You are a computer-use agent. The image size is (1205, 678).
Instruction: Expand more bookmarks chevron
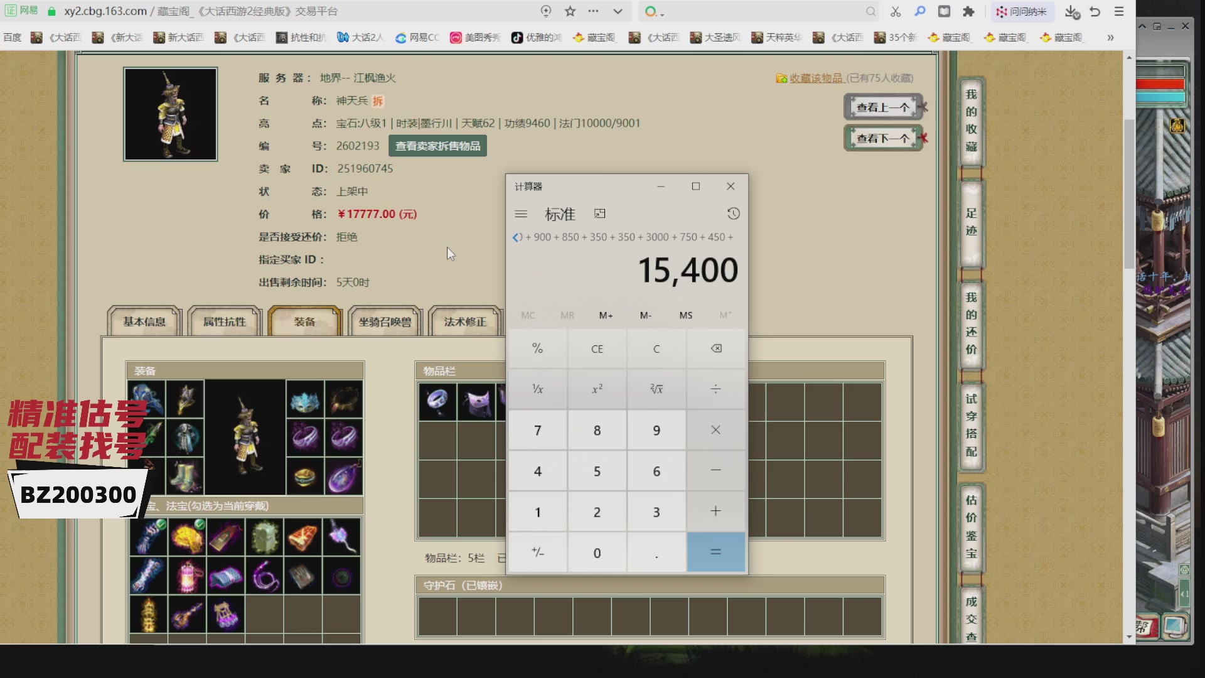[x=1110, y=38]
